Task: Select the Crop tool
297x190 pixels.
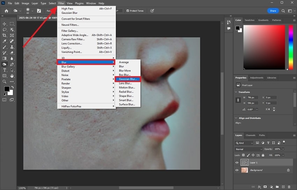Action: [4, 35]
